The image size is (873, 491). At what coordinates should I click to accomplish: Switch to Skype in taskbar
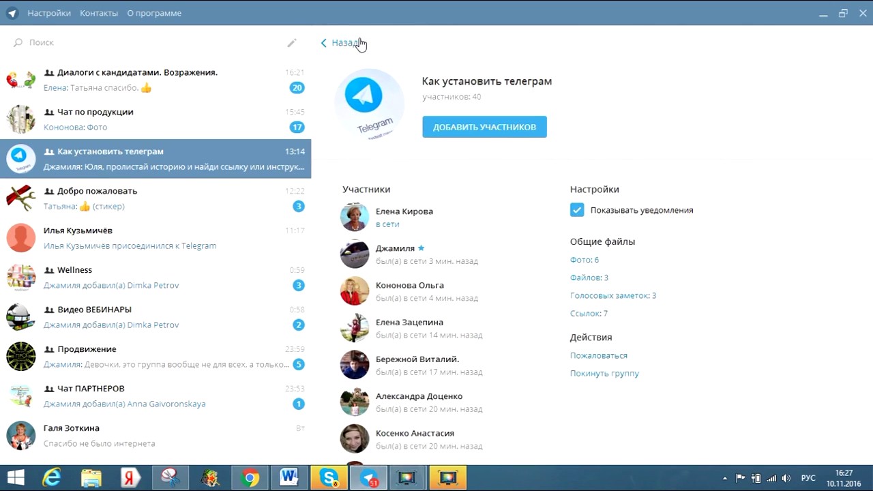click(x=329, y=478)
